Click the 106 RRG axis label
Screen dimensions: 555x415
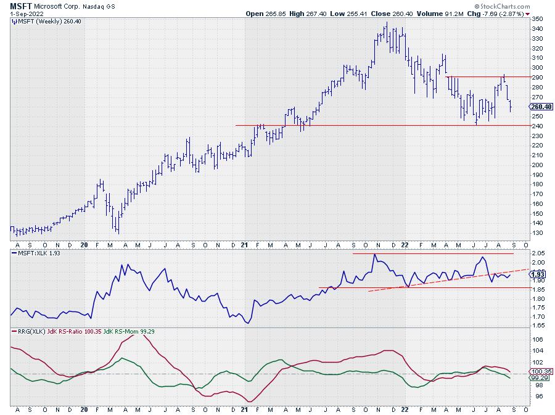tap(538, 340)
